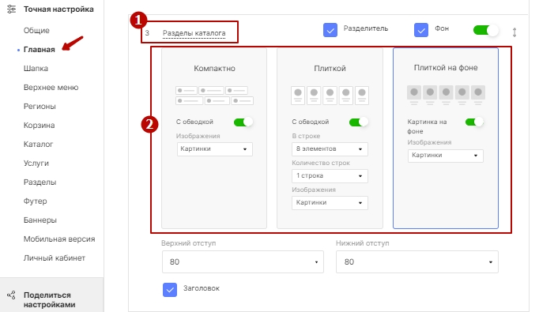Screen dimensions: 539x312
Task: Open the Баннеры section
Action: (40, 220)
